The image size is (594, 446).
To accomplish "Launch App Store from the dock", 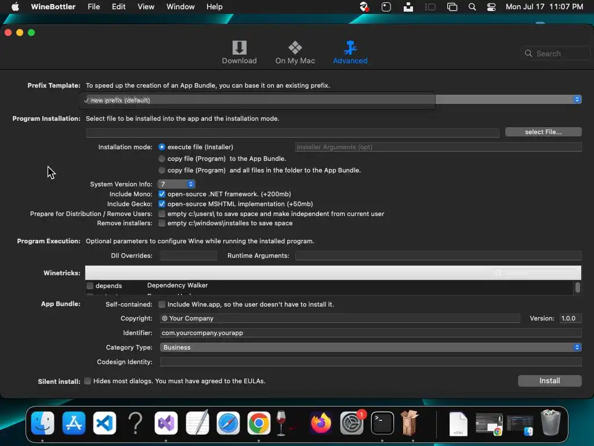I will tap(74, 423).
